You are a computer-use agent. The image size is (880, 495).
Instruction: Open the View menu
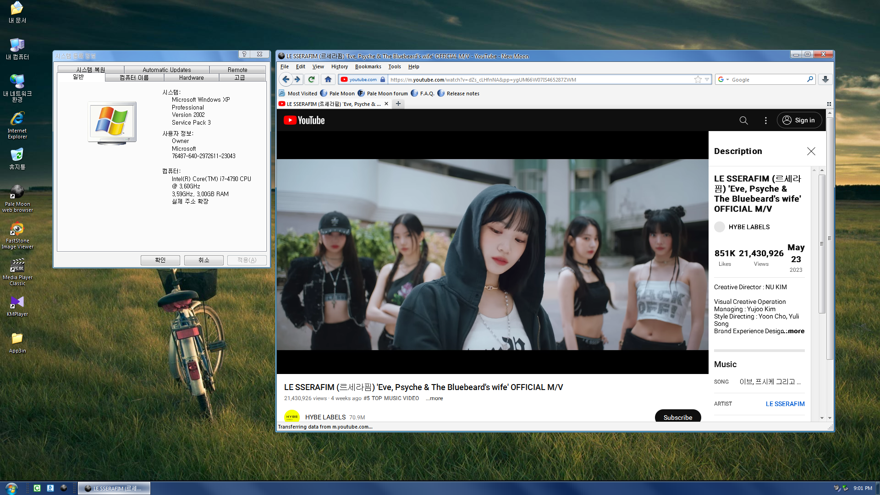318,66
